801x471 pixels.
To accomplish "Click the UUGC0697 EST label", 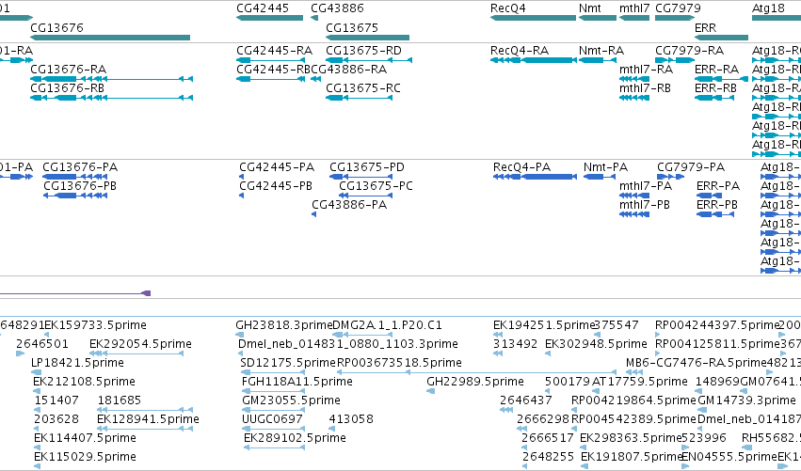I will 272,419.
